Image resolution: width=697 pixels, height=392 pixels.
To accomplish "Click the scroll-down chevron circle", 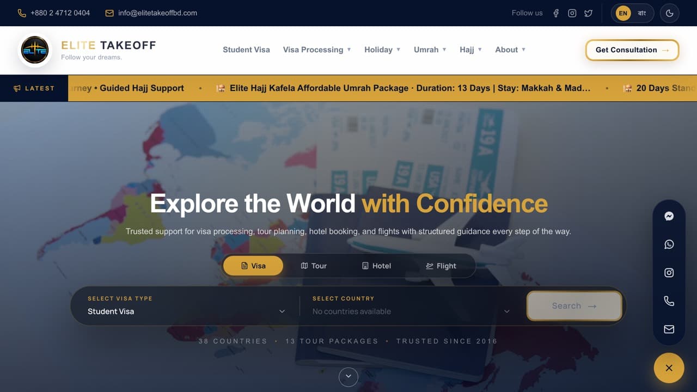I will click(348, 377).
